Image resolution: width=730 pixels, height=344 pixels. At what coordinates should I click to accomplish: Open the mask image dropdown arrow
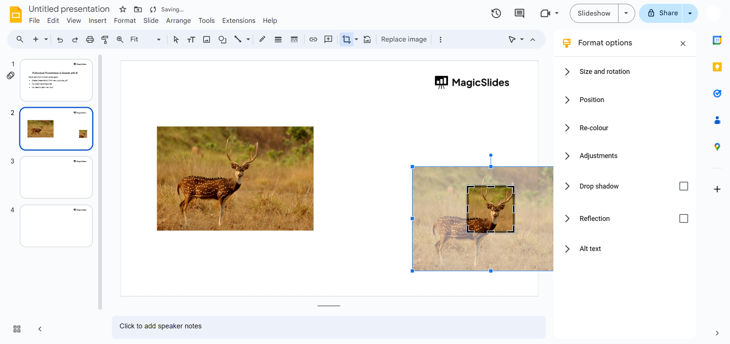click(x=356, y=39)
